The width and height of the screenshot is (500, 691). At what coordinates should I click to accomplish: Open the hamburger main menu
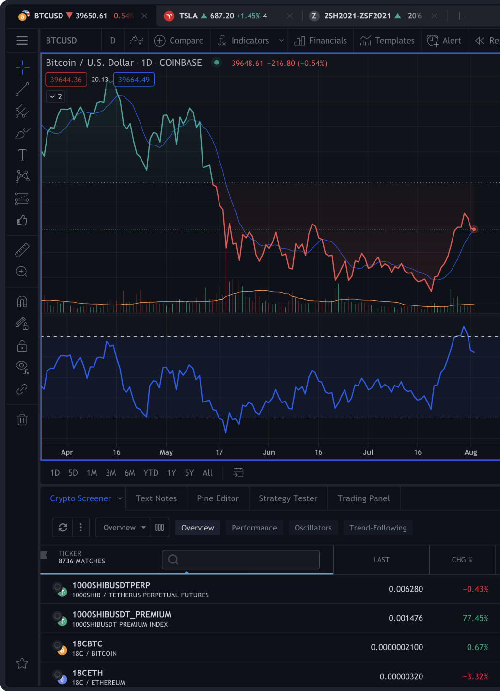(x=22, y=41)
